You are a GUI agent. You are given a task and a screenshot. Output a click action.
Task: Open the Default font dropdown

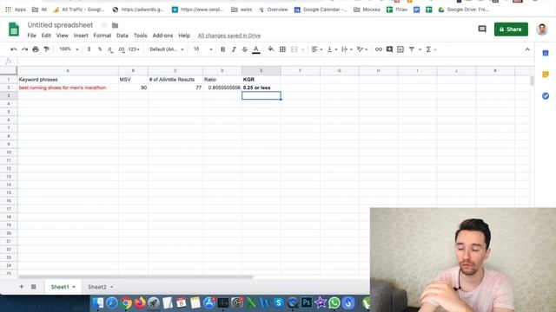click(x=166, y=49)
